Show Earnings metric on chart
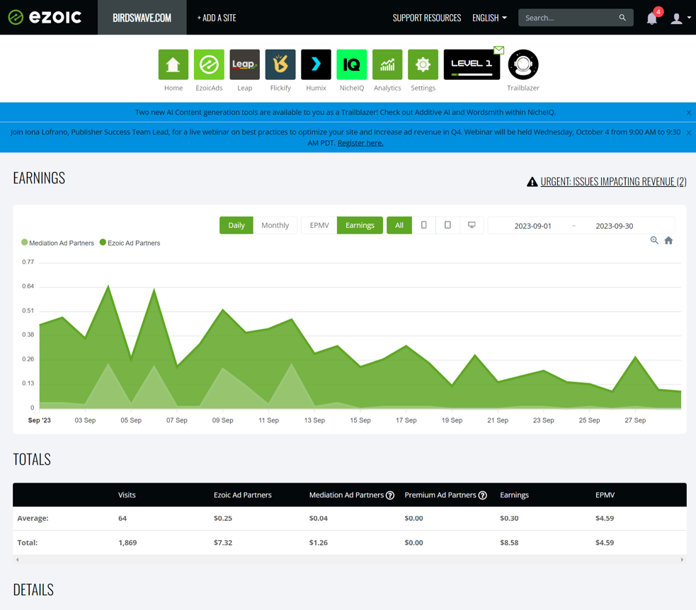 click(x=360, y=225)
